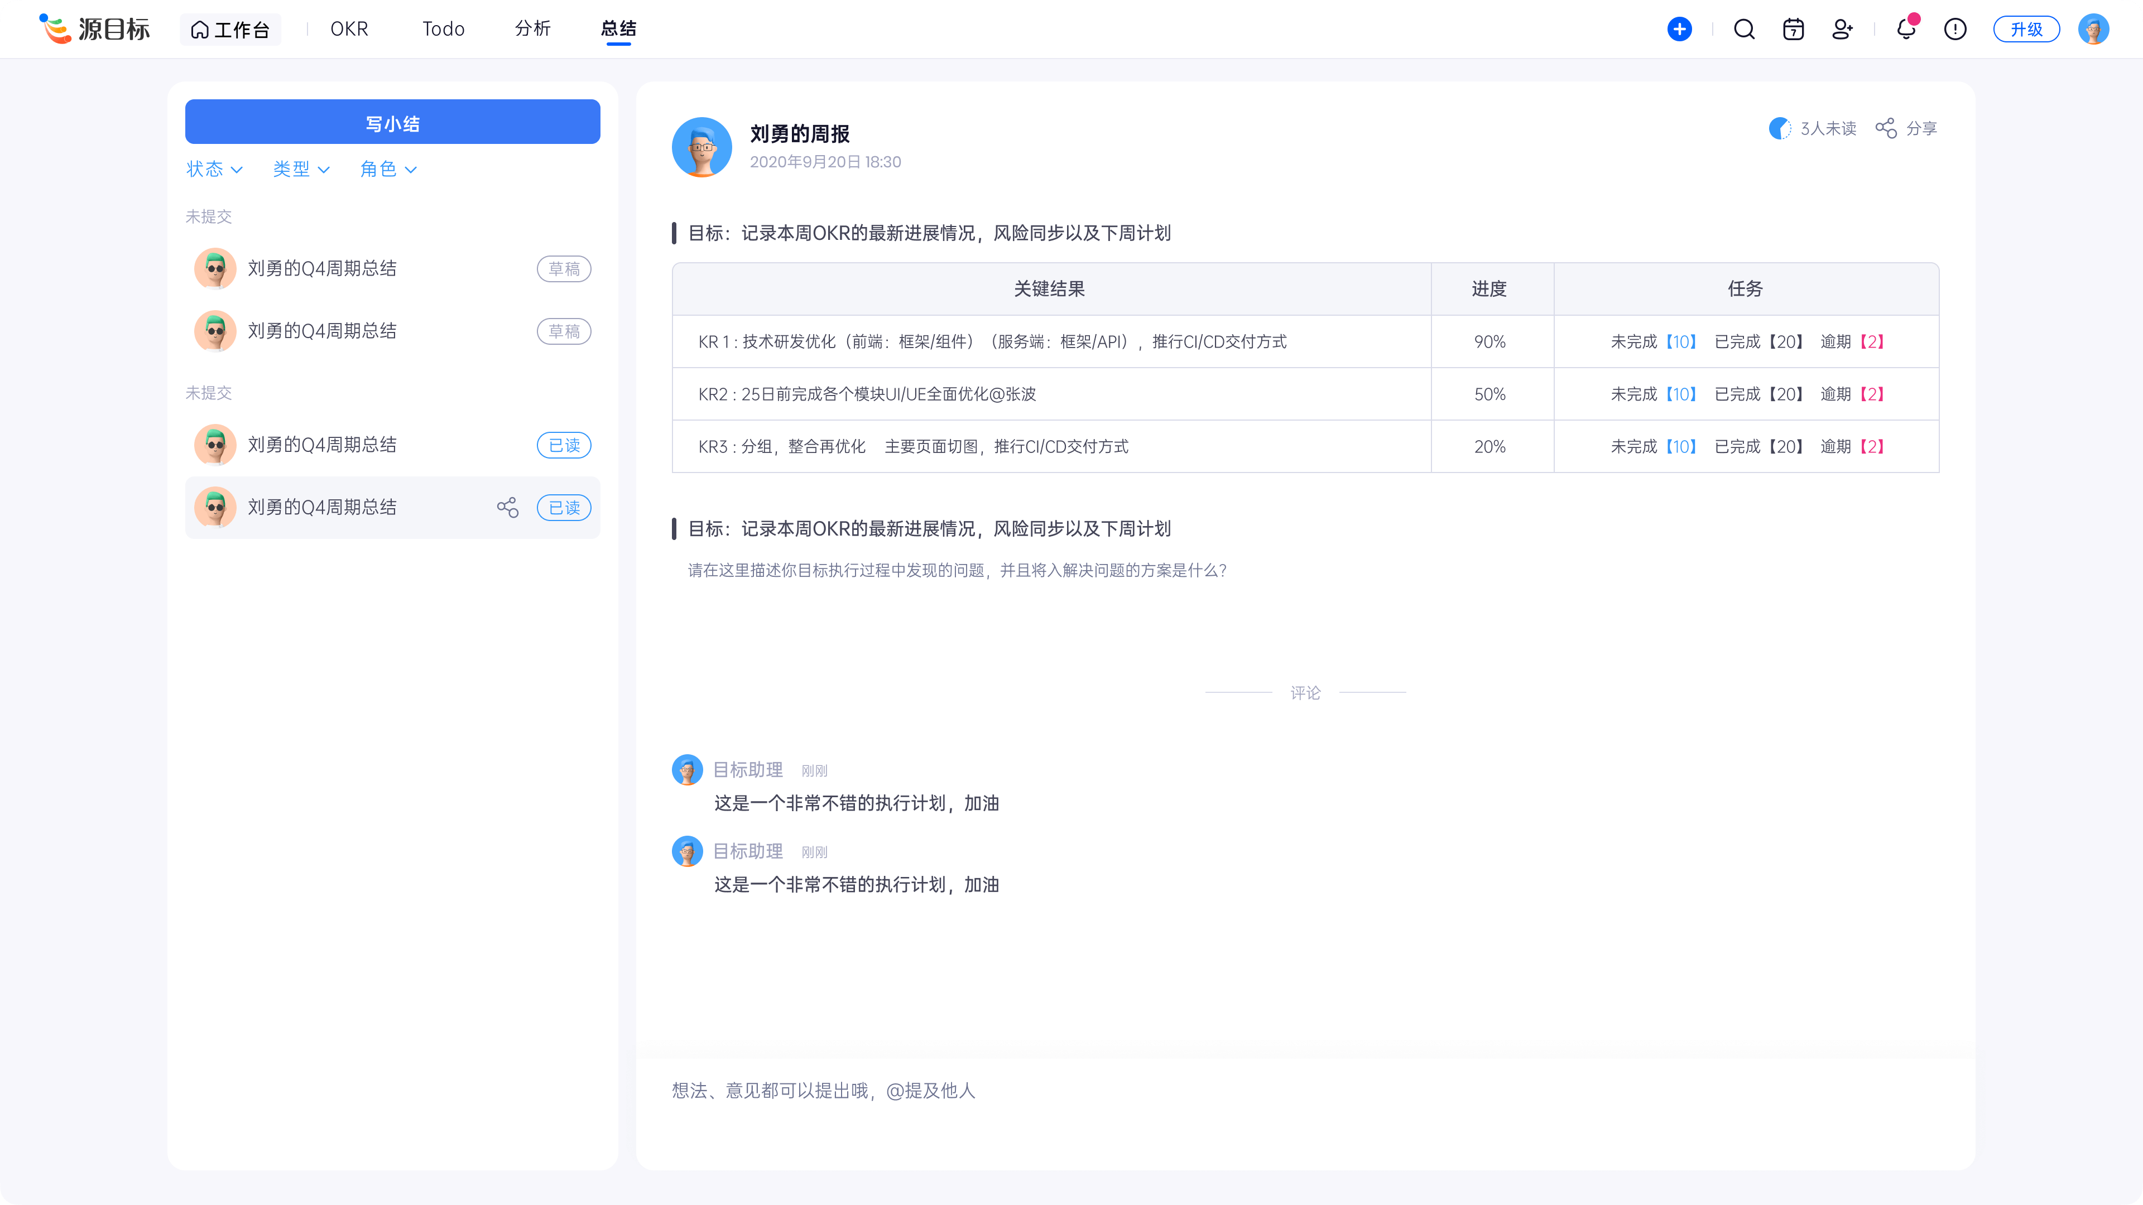Click the 升级 upgrade button
The image size is (2143, 1205).
[2026, 29]
